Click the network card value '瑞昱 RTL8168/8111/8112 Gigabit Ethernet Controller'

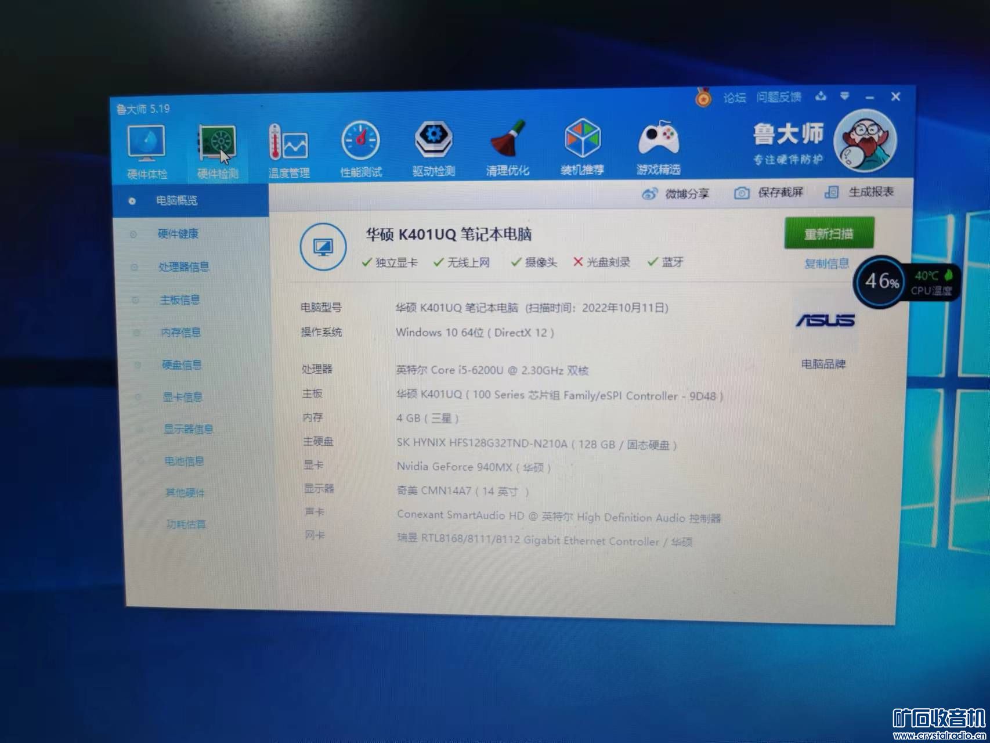point(528,540)
